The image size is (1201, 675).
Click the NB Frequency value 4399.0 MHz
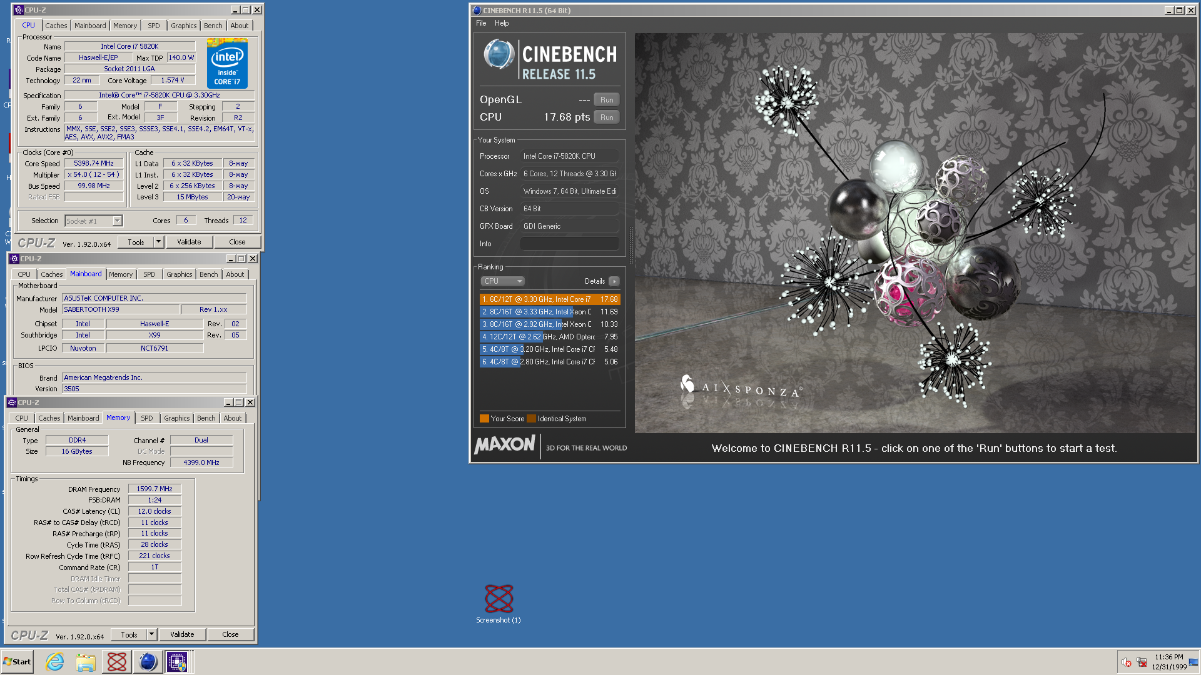coord(201,463)
